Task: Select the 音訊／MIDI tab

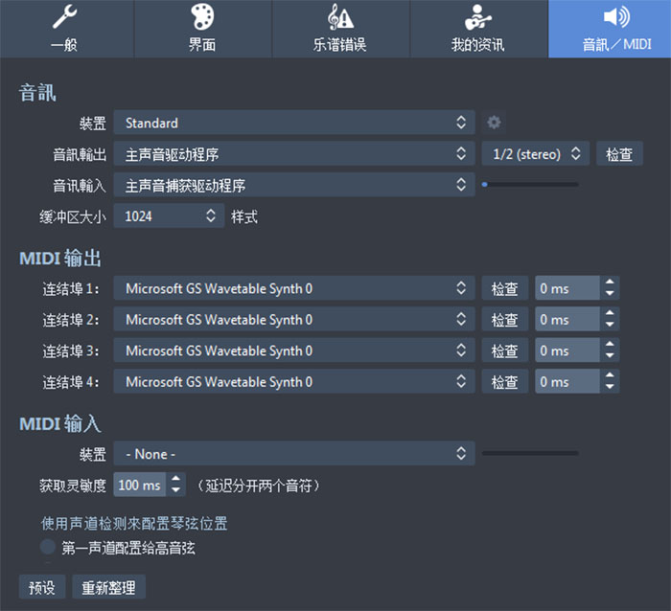Action: coord(610,29)
